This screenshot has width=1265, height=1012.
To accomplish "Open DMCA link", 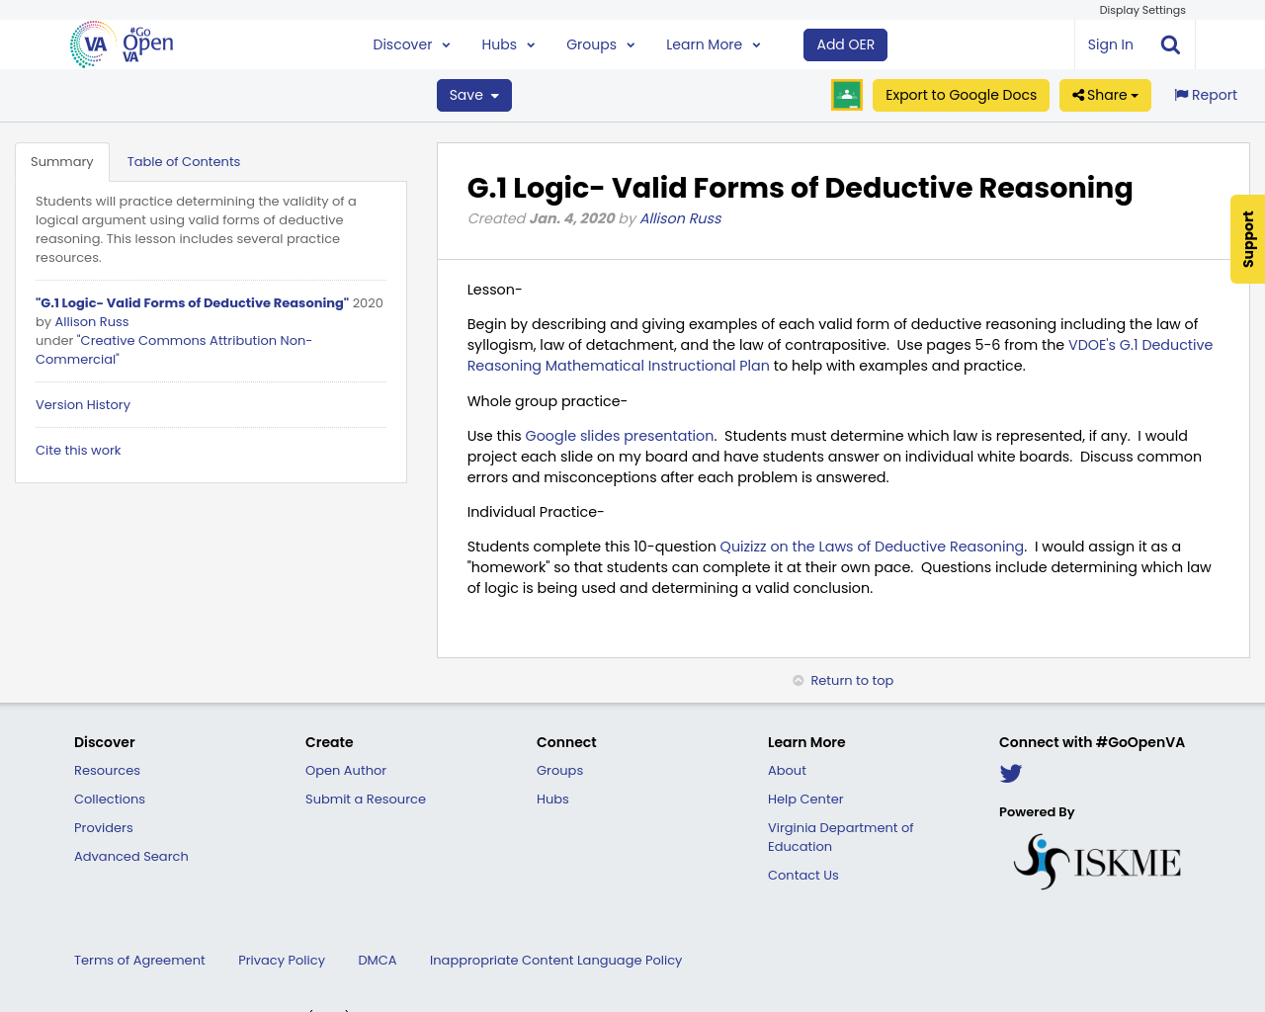I will click(378, 961).
